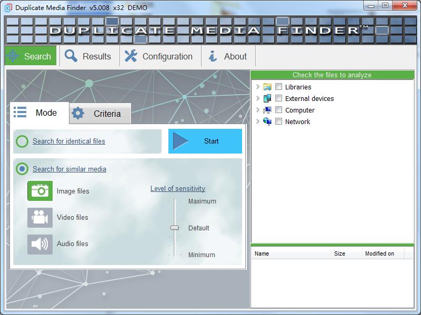Sort file list by Size column
This screenshot has height=315, width=421.
(x=346, y=253)
